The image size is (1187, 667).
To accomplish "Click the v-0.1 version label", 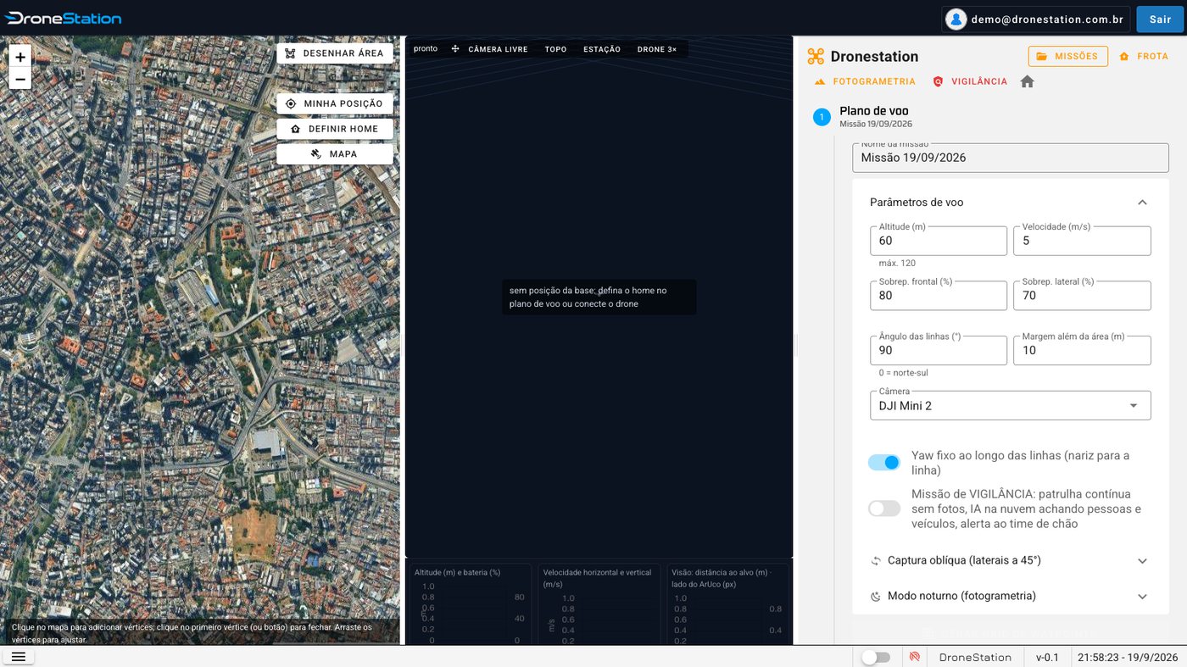I will [x=1047, y=657].
